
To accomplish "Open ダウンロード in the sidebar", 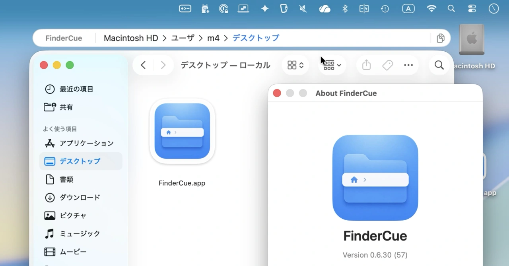I will click(81, 197).
